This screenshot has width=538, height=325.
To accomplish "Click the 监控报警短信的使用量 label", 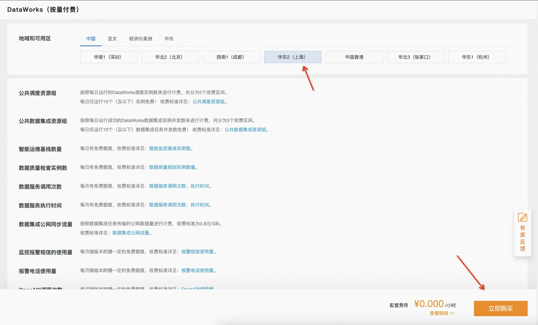I will coord(46,252).
